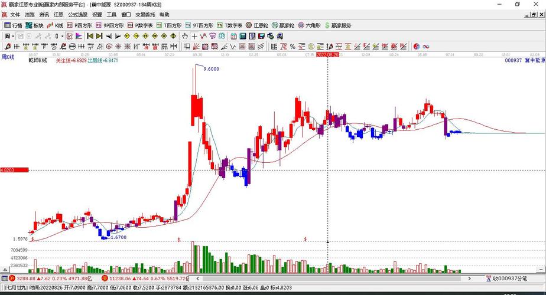Open the 资讯 menu

tap(44, 15)
